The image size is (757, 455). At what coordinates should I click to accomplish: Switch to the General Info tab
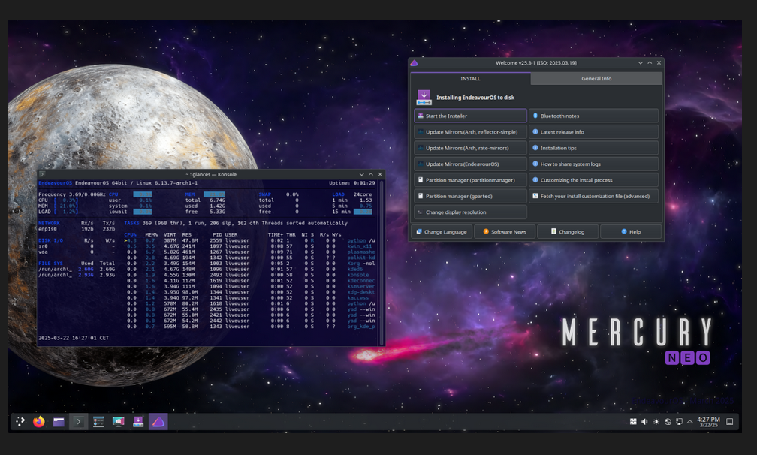[596, 78]
